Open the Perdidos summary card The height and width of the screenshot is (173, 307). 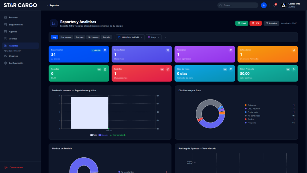(x=142, y=73)
